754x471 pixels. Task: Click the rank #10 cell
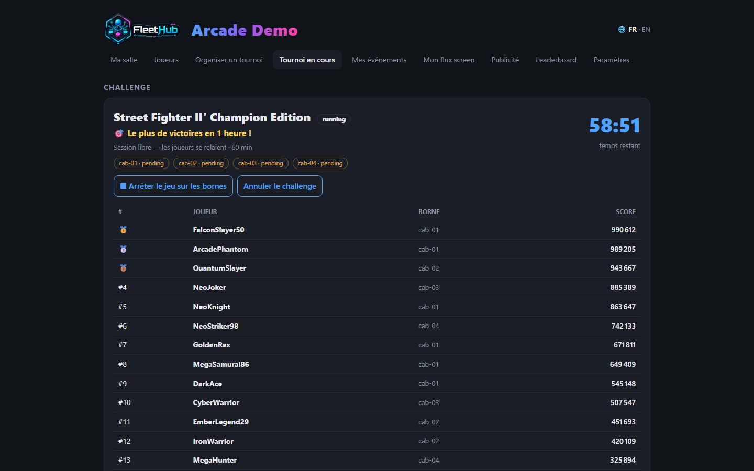click(x=125, y=402)
